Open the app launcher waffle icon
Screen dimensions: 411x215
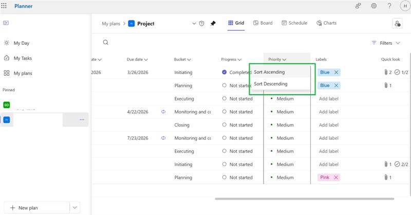(x=4, y=6)
